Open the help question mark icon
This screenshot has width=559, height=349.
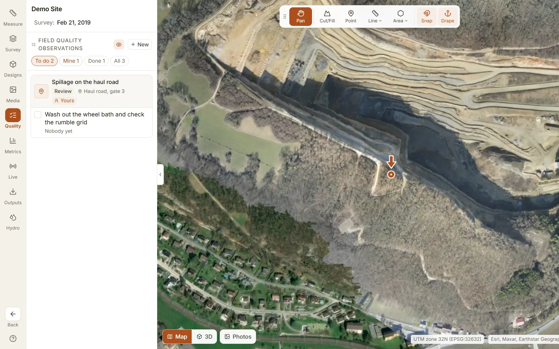13,338
